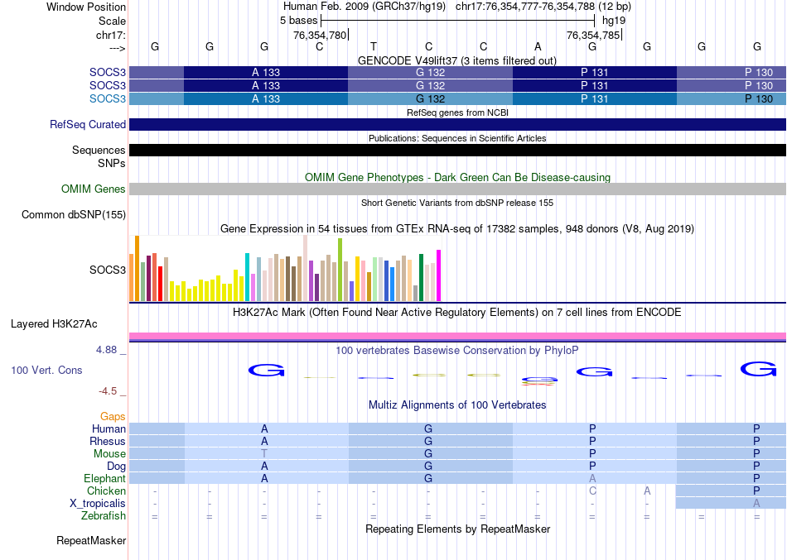Click the Human species label
Viewport: 787px width, 560px height.
click(109, 429)
